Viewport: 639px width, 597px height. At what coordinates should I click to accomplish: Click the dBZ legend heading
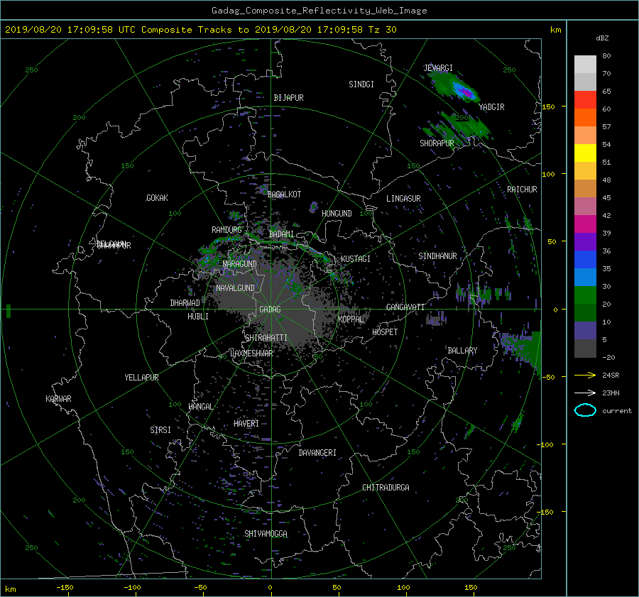[602, 38]
